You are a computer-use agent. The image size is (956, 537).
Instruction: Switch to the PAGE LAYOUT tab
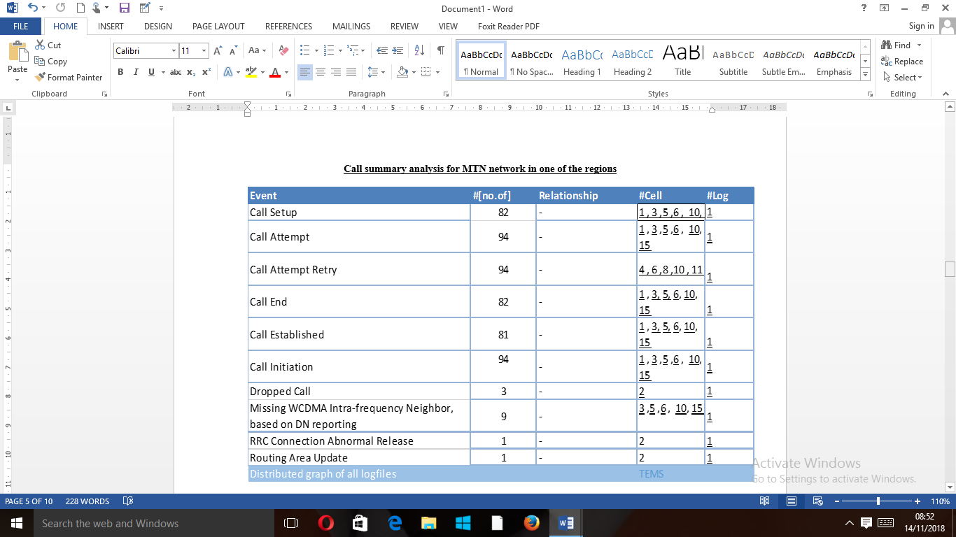218,26
